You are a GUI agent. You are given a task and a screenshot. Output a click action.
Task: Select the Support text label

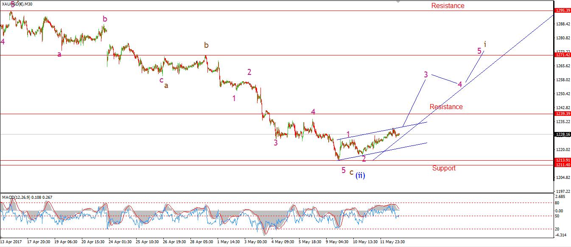click(x=444, y=168)
